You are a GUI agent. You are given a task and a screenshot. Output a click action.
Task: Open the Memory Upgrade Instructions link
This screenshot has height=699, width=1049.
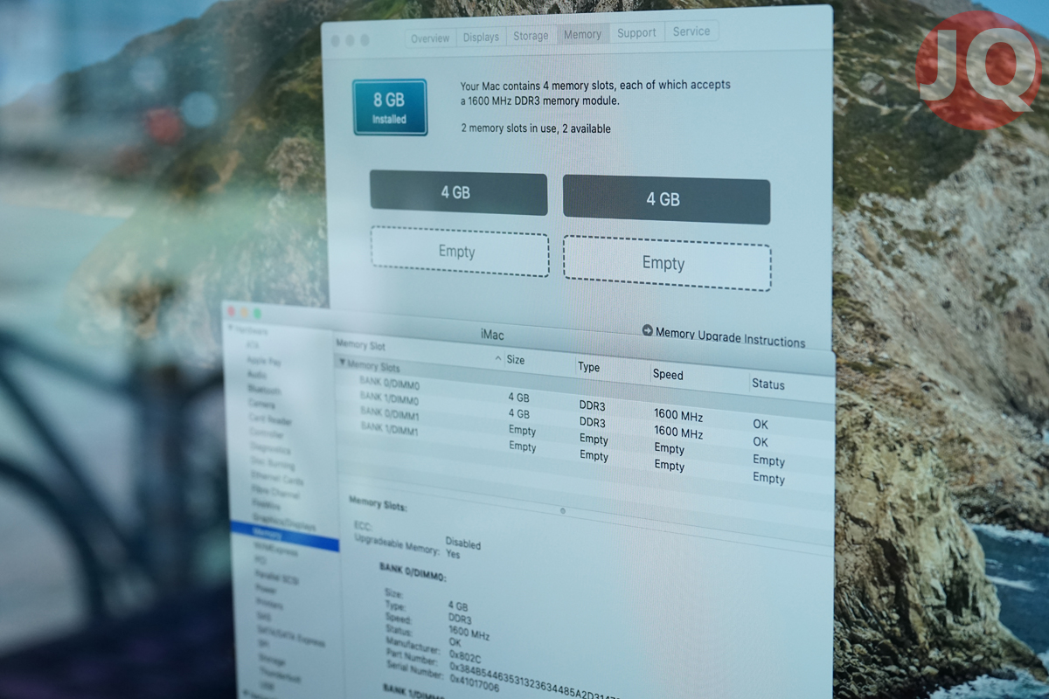(x=730, y=336)
